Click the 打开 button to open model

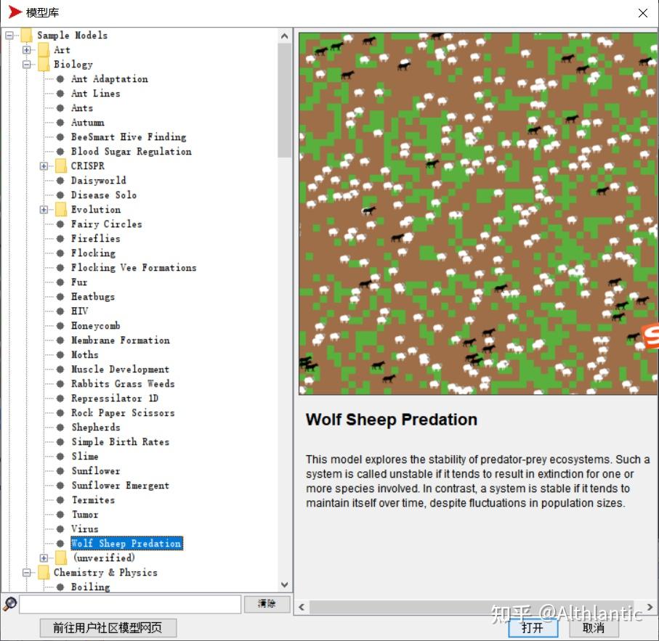click(x=533, y=629)
